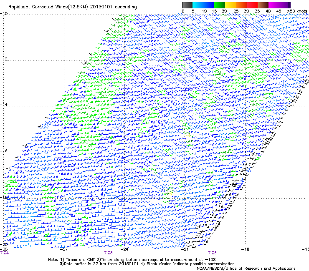
Task: Click the '25' legend scale label
Action: click(x=236, y=11)
